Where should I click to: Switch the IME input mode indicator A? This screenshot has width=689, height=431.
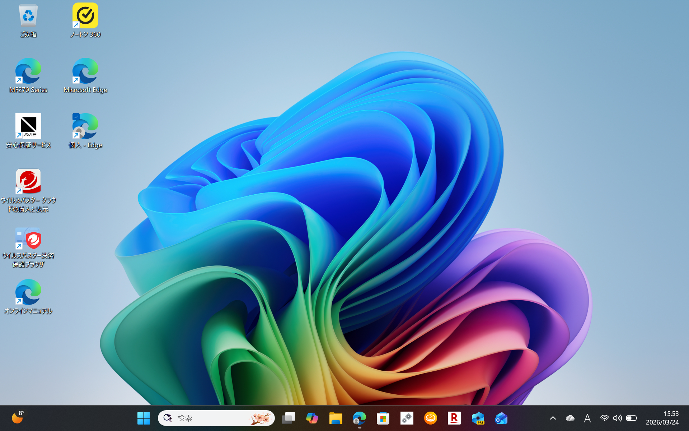tap(587, 418)
